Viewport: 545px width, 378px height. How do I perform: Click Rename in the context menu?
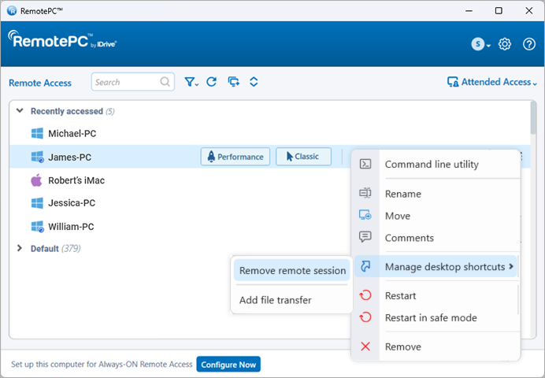[x=402, y=194]
